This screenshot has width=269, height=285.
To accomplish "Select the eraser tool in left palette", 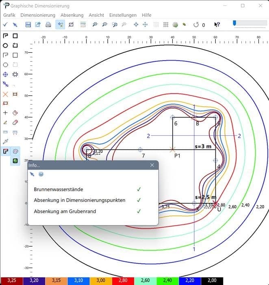I will click(x=15, y=122).
